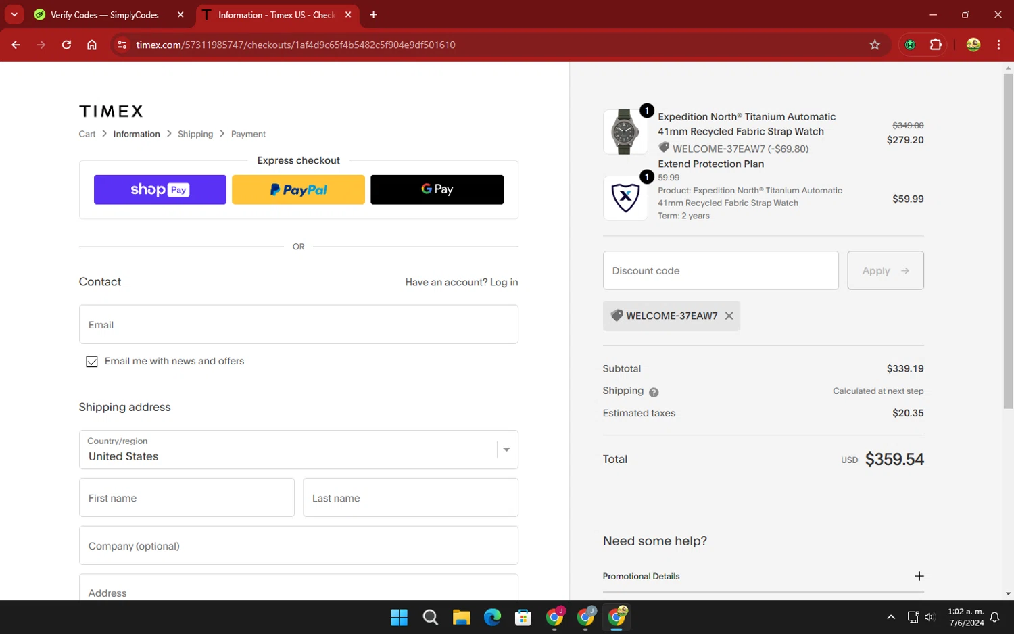Screen dimensions: 1014x634
Task: Go forward to next page
Action: 41,45
